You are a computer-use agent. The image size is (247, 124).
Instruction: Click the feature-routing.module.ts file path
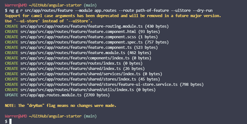pyautogui.click(x=81, y=26)
